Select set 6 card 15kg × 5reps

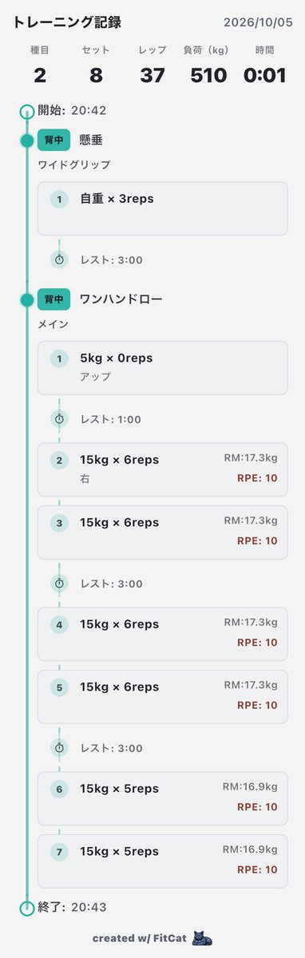[x=162, y=798]
